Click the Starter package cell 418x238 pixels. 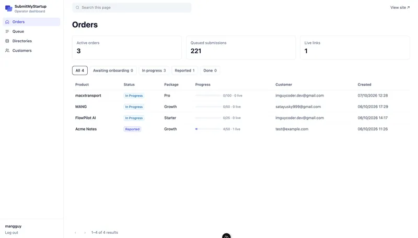click(170, 118)
